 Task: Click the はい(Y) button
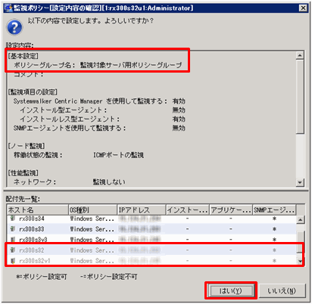(x=231, y=290)
